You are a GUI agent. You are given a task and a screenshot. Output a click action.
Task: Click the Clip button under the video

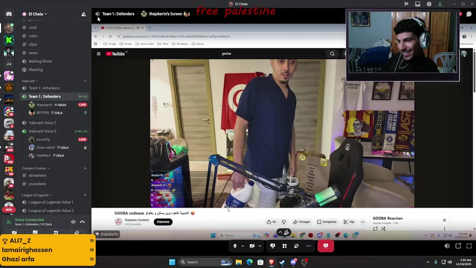(349, 222)
